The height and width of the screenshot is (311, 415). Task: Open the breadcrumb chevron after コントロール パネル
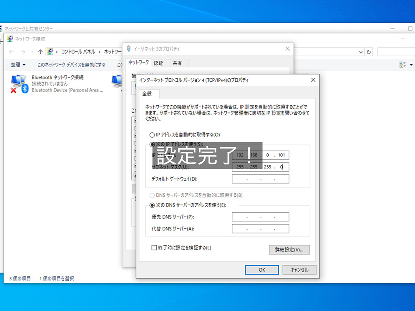point(100,51)
